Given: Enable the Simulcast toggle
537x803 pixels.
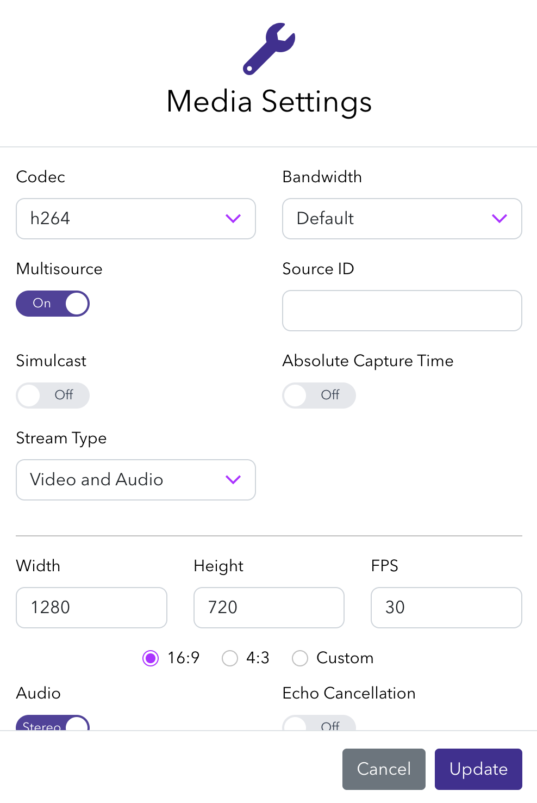Looking at the screenshot, I should [53, 396].
